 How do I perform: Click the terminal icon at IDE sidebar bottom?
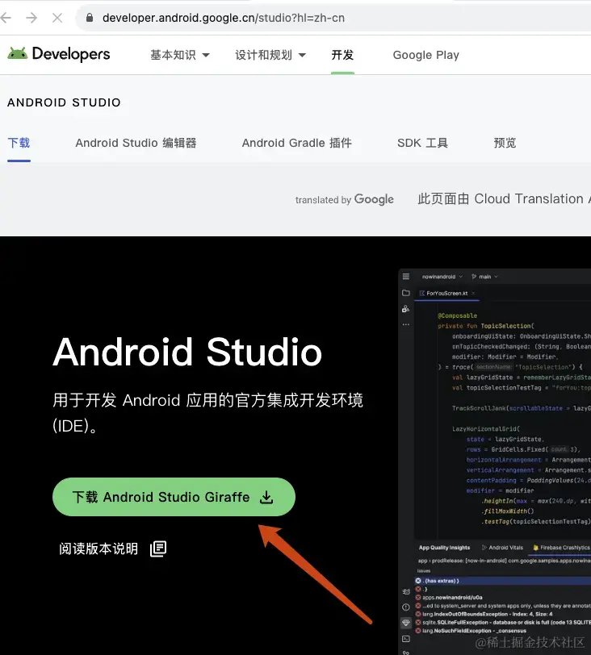[x=405, y=639]
